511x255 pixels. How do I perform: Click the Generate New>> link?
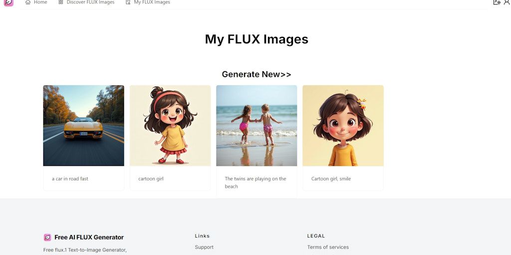coord(256,74)
